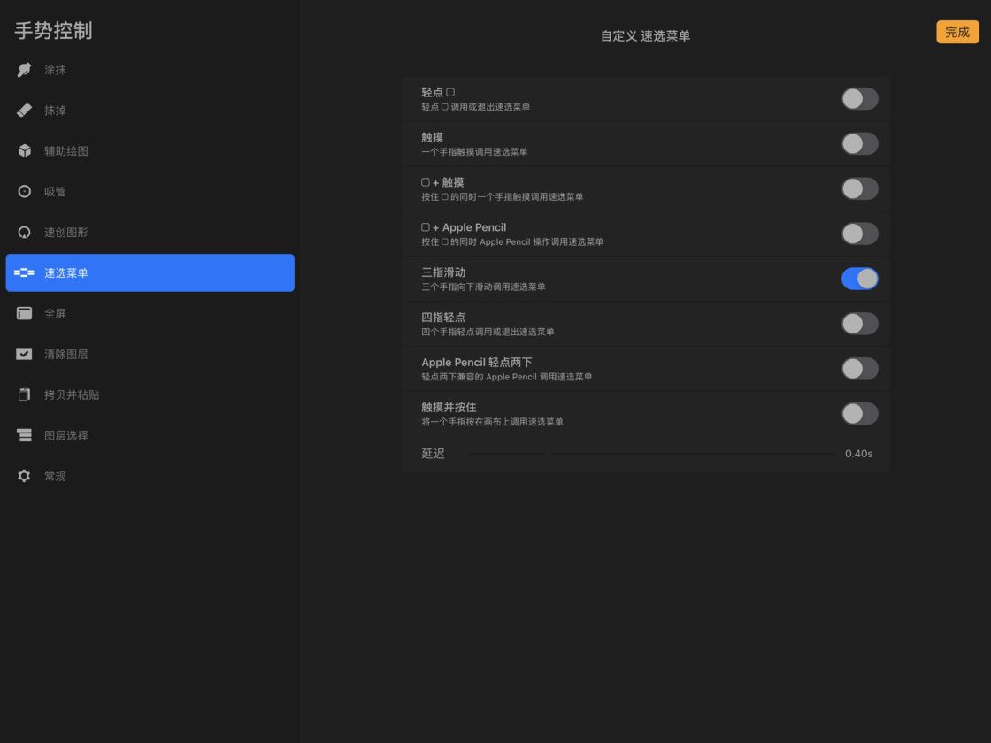The height and width of the screenshot is (743, 991).
Task: Open the 速创图形 QuickShape icon
Action: pyautogui.click(x=25, y=233)
